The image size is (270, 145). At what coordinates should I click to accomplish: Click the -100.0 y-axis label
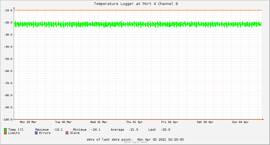(7, 119)
